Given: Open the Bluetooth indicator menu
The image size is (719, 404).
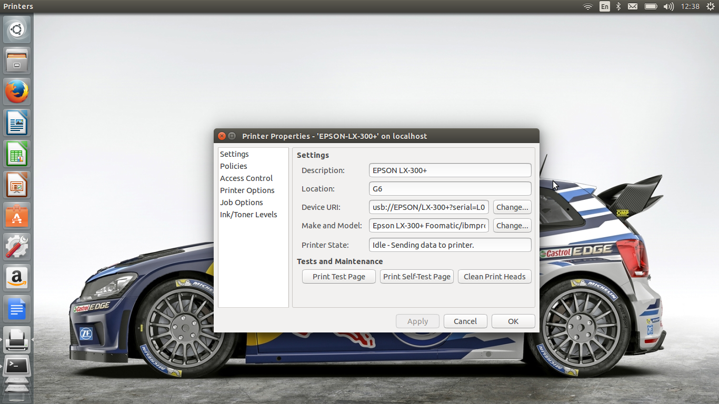Looking at the screenshot, I should (x=619, y=6).
